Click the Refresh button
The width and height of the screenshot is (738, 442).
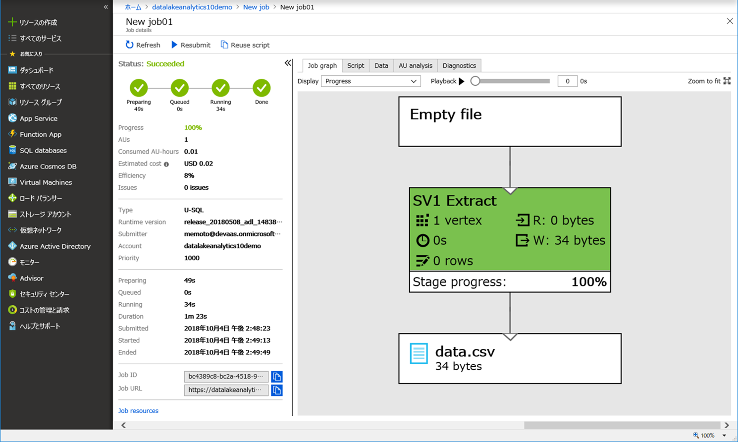tap(143, 45)
